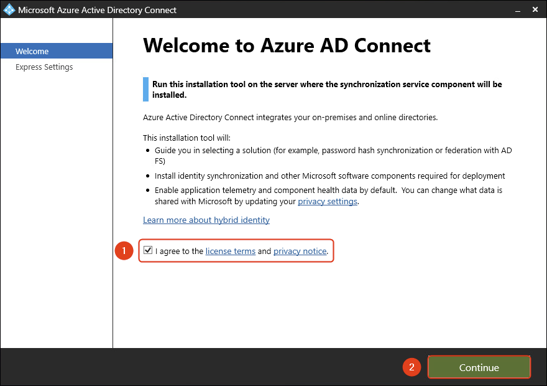The image size is (547, 386).
Task: Click the red step 2 annotation marker
Action: tap(410, 367)
